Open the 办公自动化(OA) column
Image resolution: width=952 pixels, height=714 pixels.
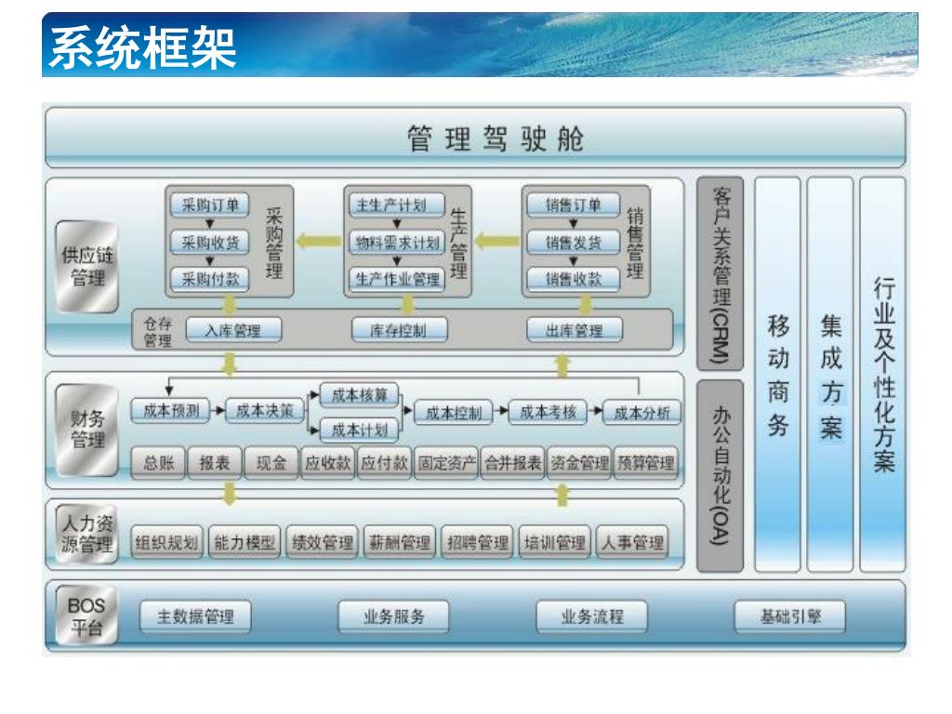click(721, 476)
